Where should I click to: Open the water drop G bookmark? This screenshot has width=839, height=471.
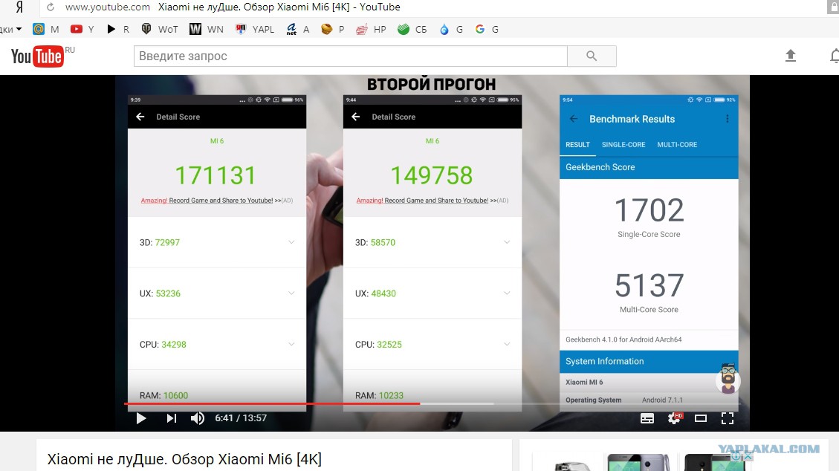(450, 30)
